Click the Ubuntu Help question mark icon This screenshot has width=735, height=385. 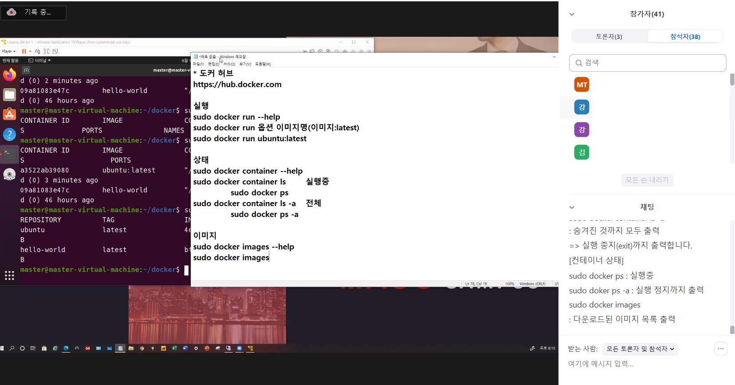click(9, 134)
